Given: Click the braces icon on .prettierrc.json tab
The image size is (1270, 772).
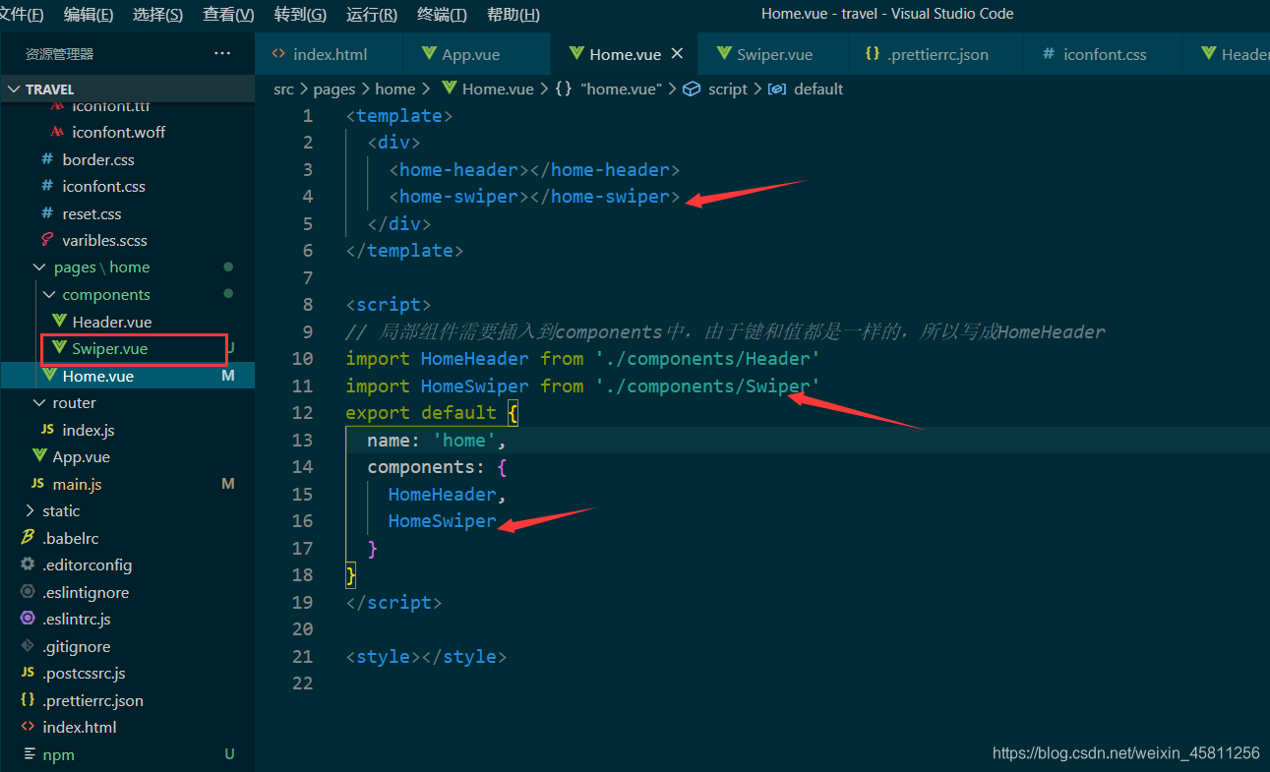Looking at the screenshot, I should click(x=872, y=54).
